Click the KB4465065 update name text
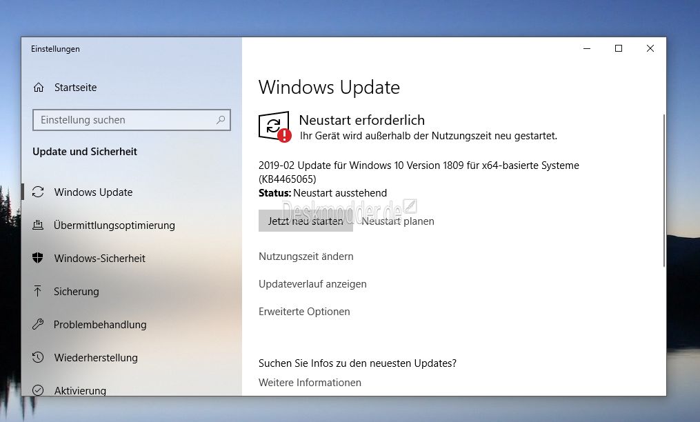The width and height of the screenshot is (700, 422). click(419, 172)
